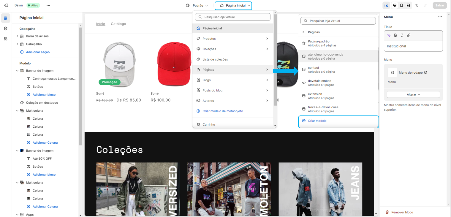Open Autores submenu in template list

(233, 101)
